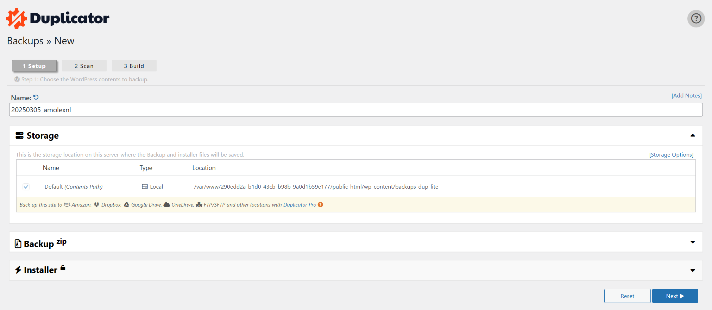Toggle the Default storage checkbox
The width and height of the screenshot is (712, 310).
pyautogui.click(x=26, y=186)
